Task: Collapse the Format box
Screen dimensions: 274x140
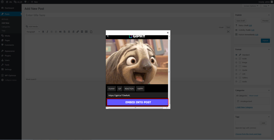Action: (x=269, y=50)
